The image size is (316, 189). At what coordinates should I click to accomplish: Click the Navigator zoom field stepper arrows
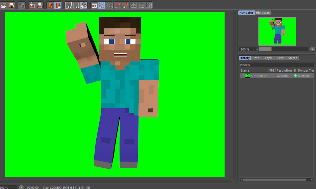point(257,49)
